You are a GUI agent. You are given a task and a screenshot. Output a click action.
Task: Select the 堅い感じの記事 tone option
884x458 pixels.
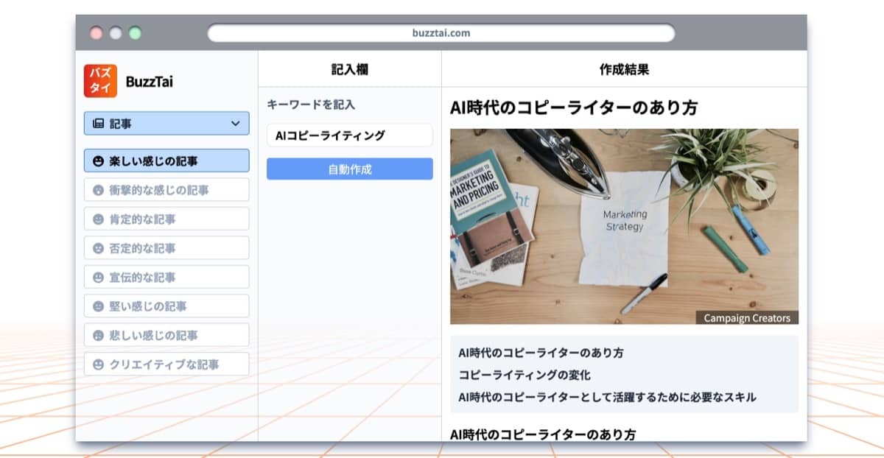[166, 306]
